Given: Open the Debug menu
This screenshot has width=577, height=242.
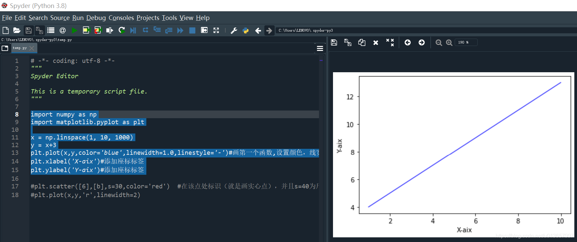Looking at the screenshot, I should click(96, 18).
